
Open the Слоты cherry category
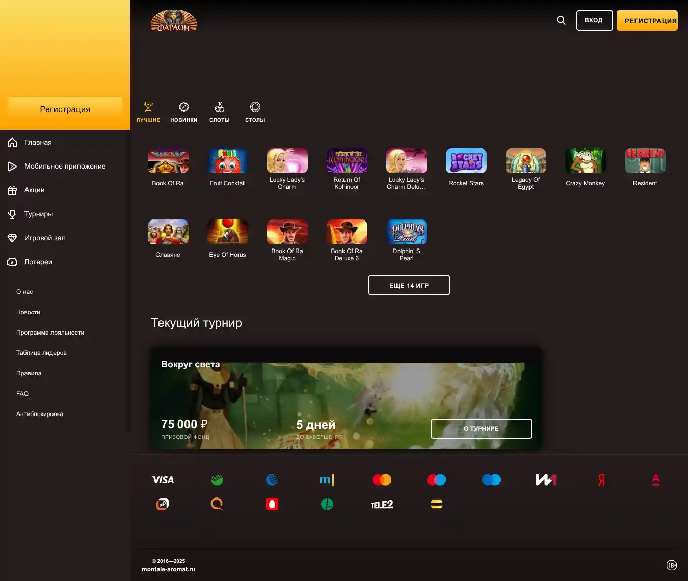220,112
